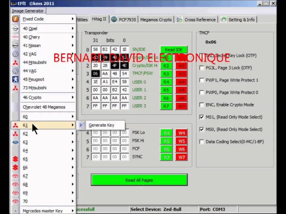Click red W5 button for PSK Hi
The image size is (286, 214).
click(x=181, y=141)
